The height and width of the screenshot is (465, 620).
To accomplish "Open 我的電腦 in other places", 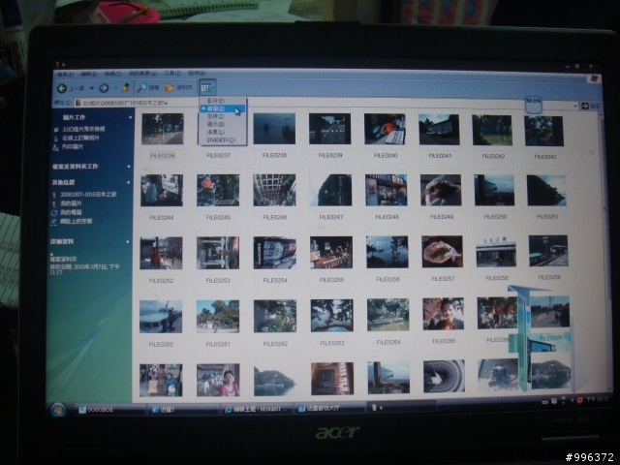I will coord(67,213).
